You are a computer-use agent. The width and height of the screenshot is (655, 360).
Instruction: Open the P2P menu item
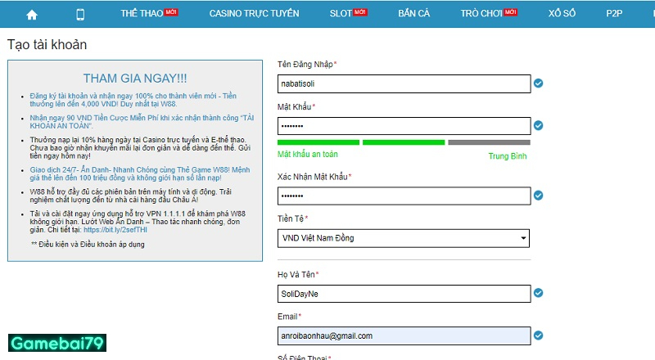pyautogui.click(x=614, y=14)
